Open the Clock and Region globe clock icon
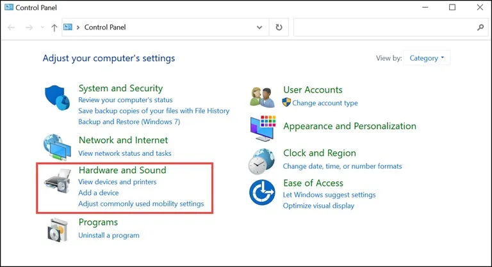Screen dimensions: 492x267 point(261,162)
